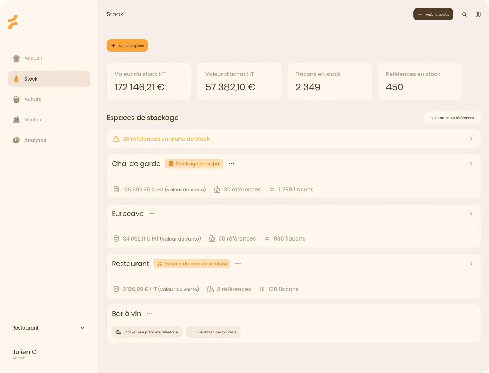Screen dimensions: 489x373
Task: Expand Eurocave row chevron
Action: click(471, 214)
